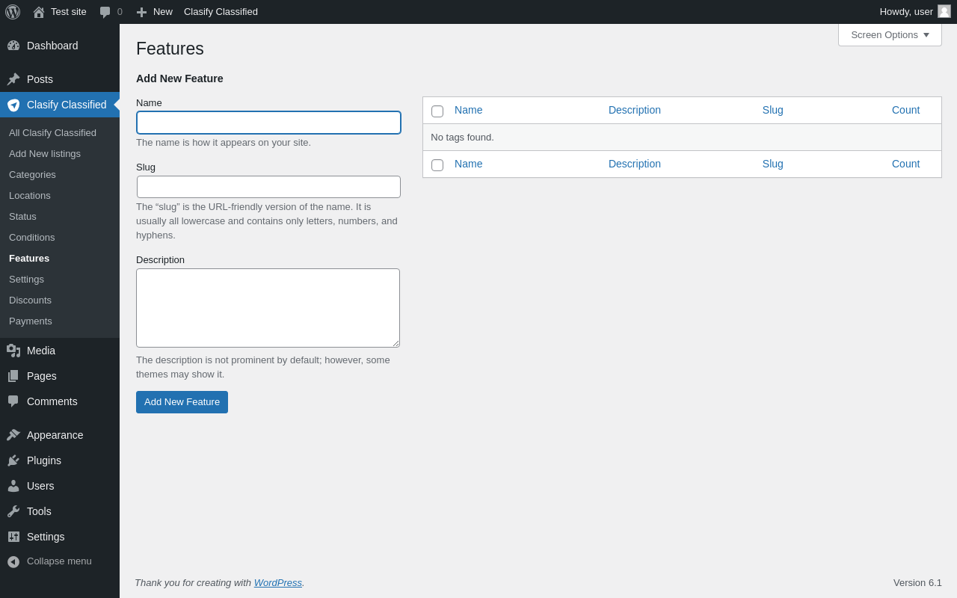
Task: Click the Plugins plug icon
Action: (13, 460)
